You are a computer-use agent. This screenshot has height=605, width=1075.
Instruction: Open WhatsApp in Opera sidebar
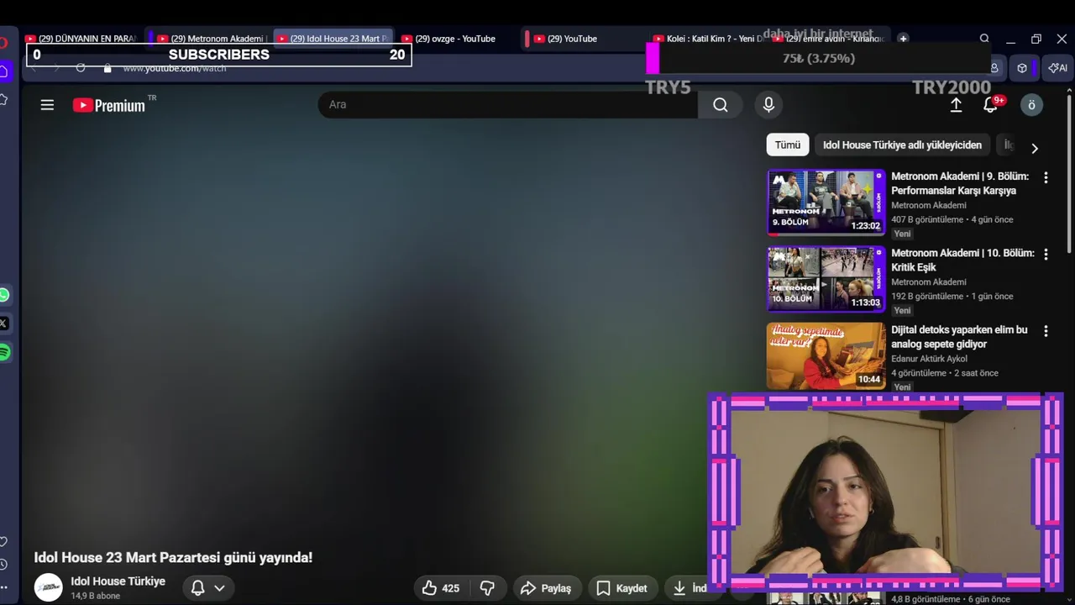click(x=4, y=295)
